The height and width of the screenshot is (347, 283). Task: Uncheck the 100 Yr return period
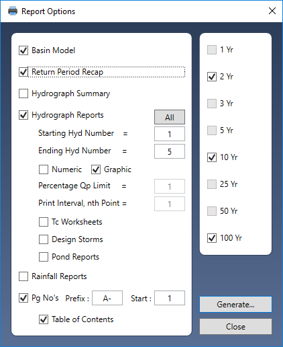212,238
